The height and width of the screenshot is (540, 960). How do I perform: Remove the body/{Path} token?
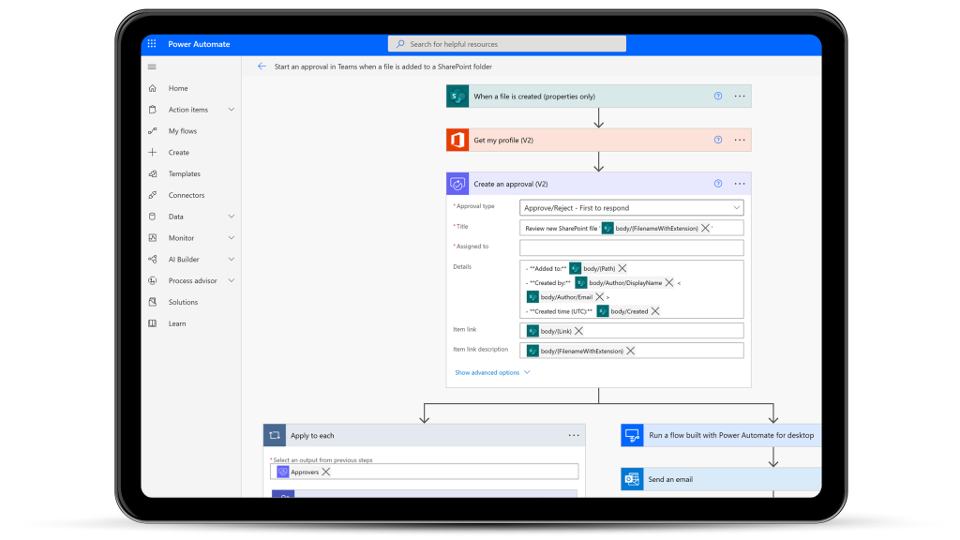pyautogui.click(x=622, y=268)
